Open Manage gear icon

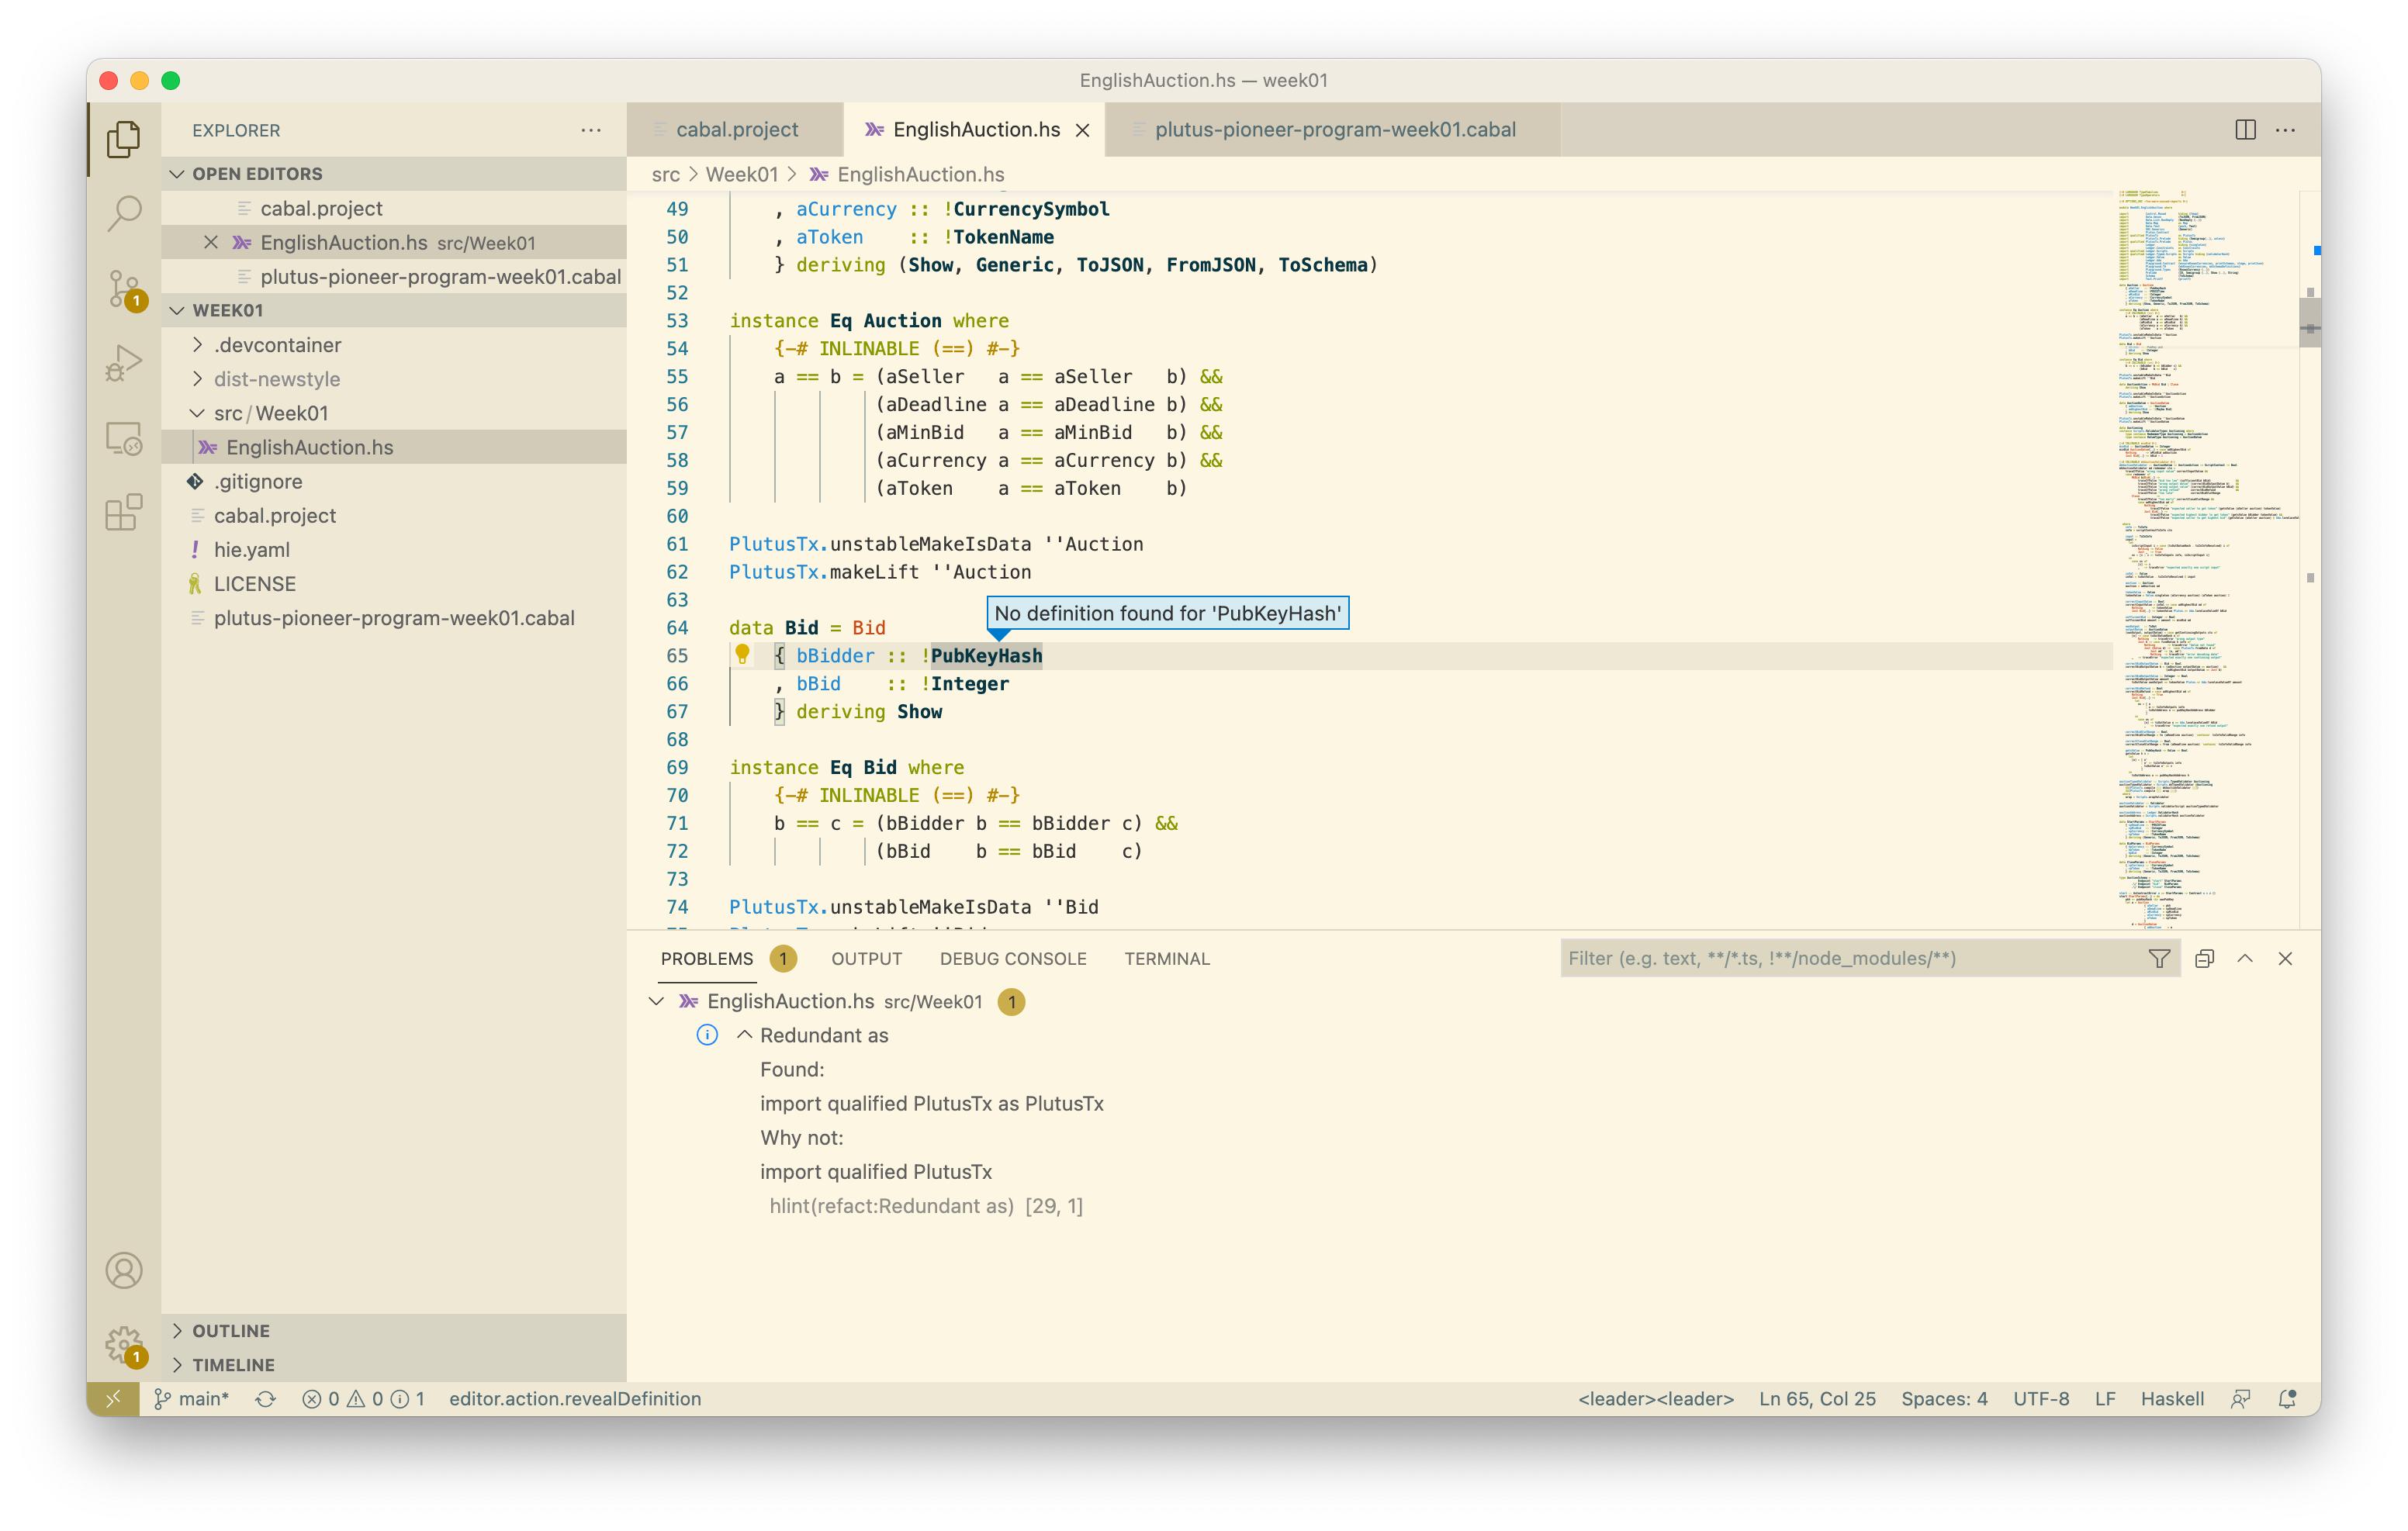click(x=123, y=1345)
